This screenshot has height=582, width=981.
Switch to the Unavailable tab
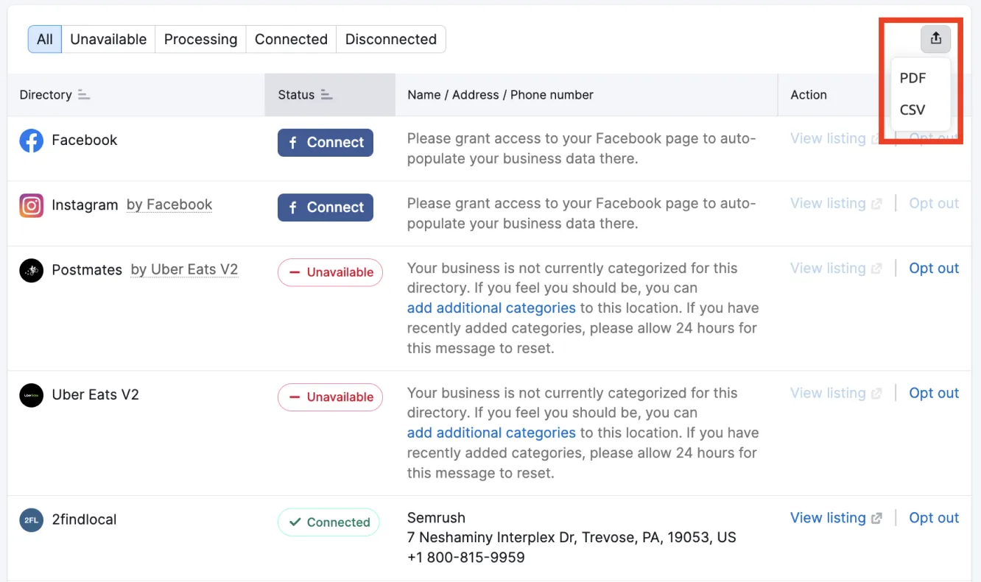pos(108,39)
